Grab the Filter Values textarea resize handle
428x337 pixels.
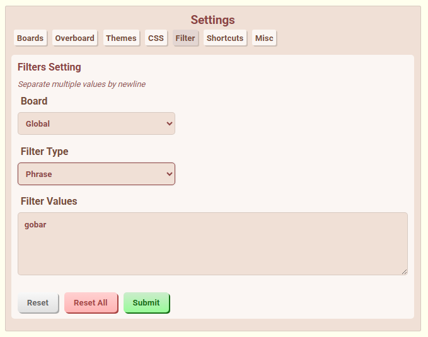click(x=404, y=271)
